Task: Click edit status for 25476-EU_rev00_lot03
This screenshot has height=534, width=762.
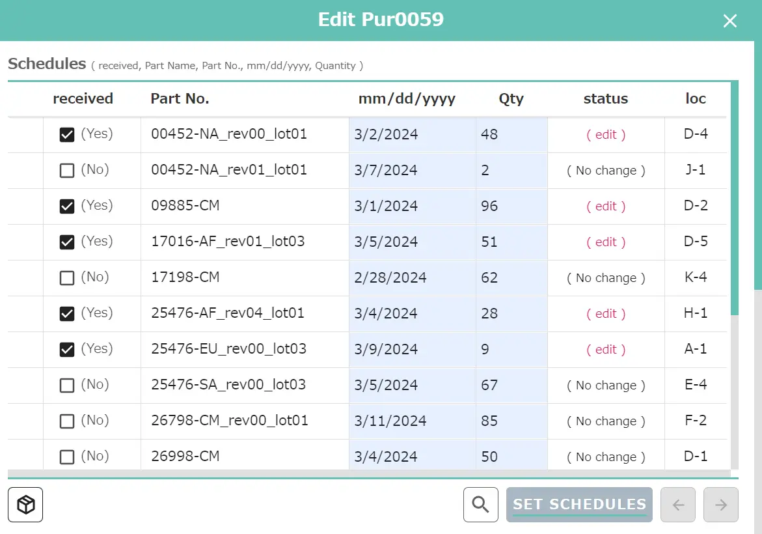Action: click(606, 350)
